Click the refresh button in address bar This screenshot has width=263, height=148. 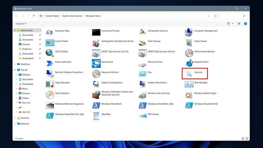click(215, 16)
